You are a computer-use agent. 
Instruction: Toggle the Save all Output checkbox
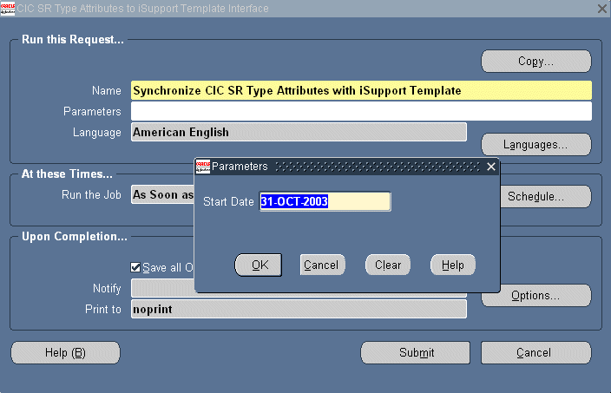pos(135,267)
